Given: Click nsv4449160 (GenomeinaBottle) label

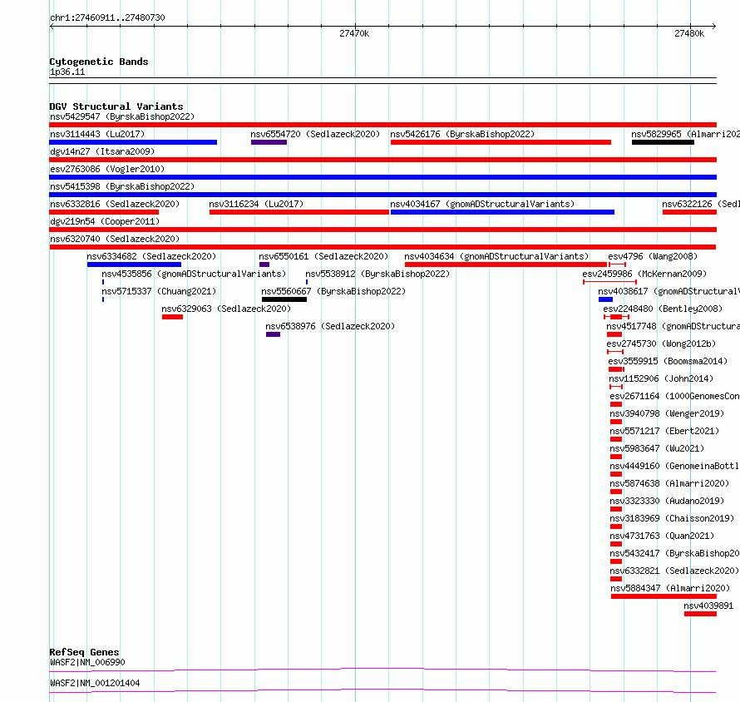Looking at the screenshot, I should [674, 466].
